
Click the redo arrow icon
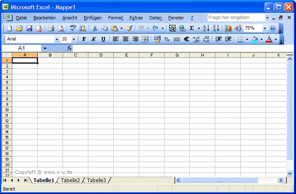point(155,28)
